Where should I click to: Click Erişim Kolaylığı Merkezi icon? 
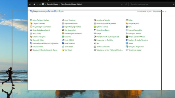(63, 27)
